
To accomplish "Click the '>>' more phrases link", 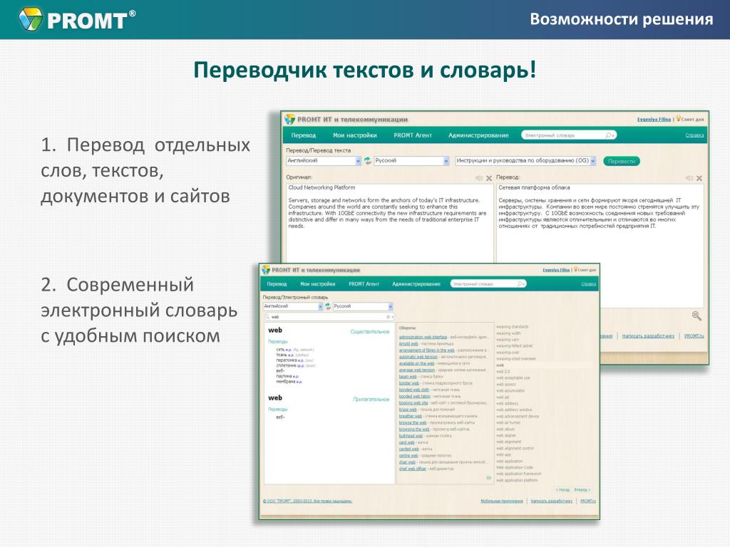I will pos(488,477).
